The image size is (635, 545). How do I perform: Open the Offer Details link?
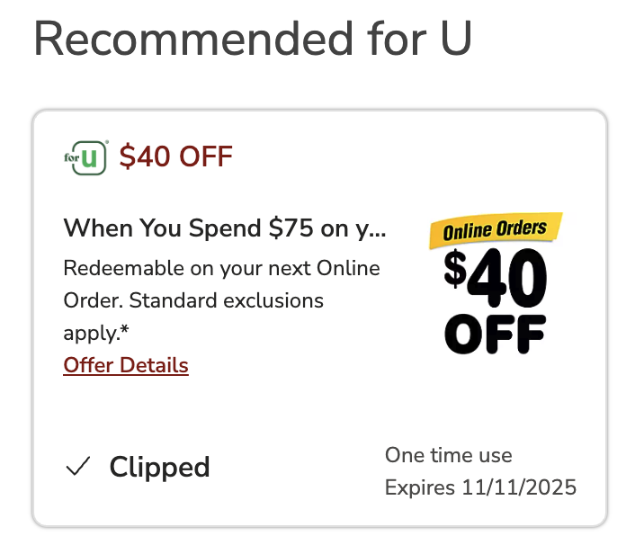tap(126, 365)
